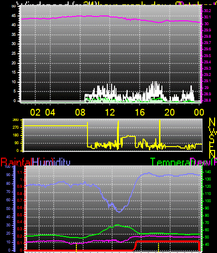Select the 28.8 value on pressure axis
The width and height of the screenshot is (217, 253).
(x=207, y=100)
